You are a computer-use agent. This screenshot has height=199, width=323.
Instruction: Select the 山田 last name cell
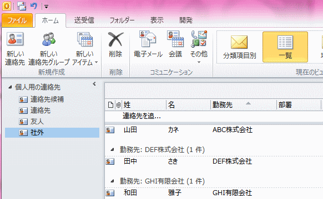tap(130, 130)
